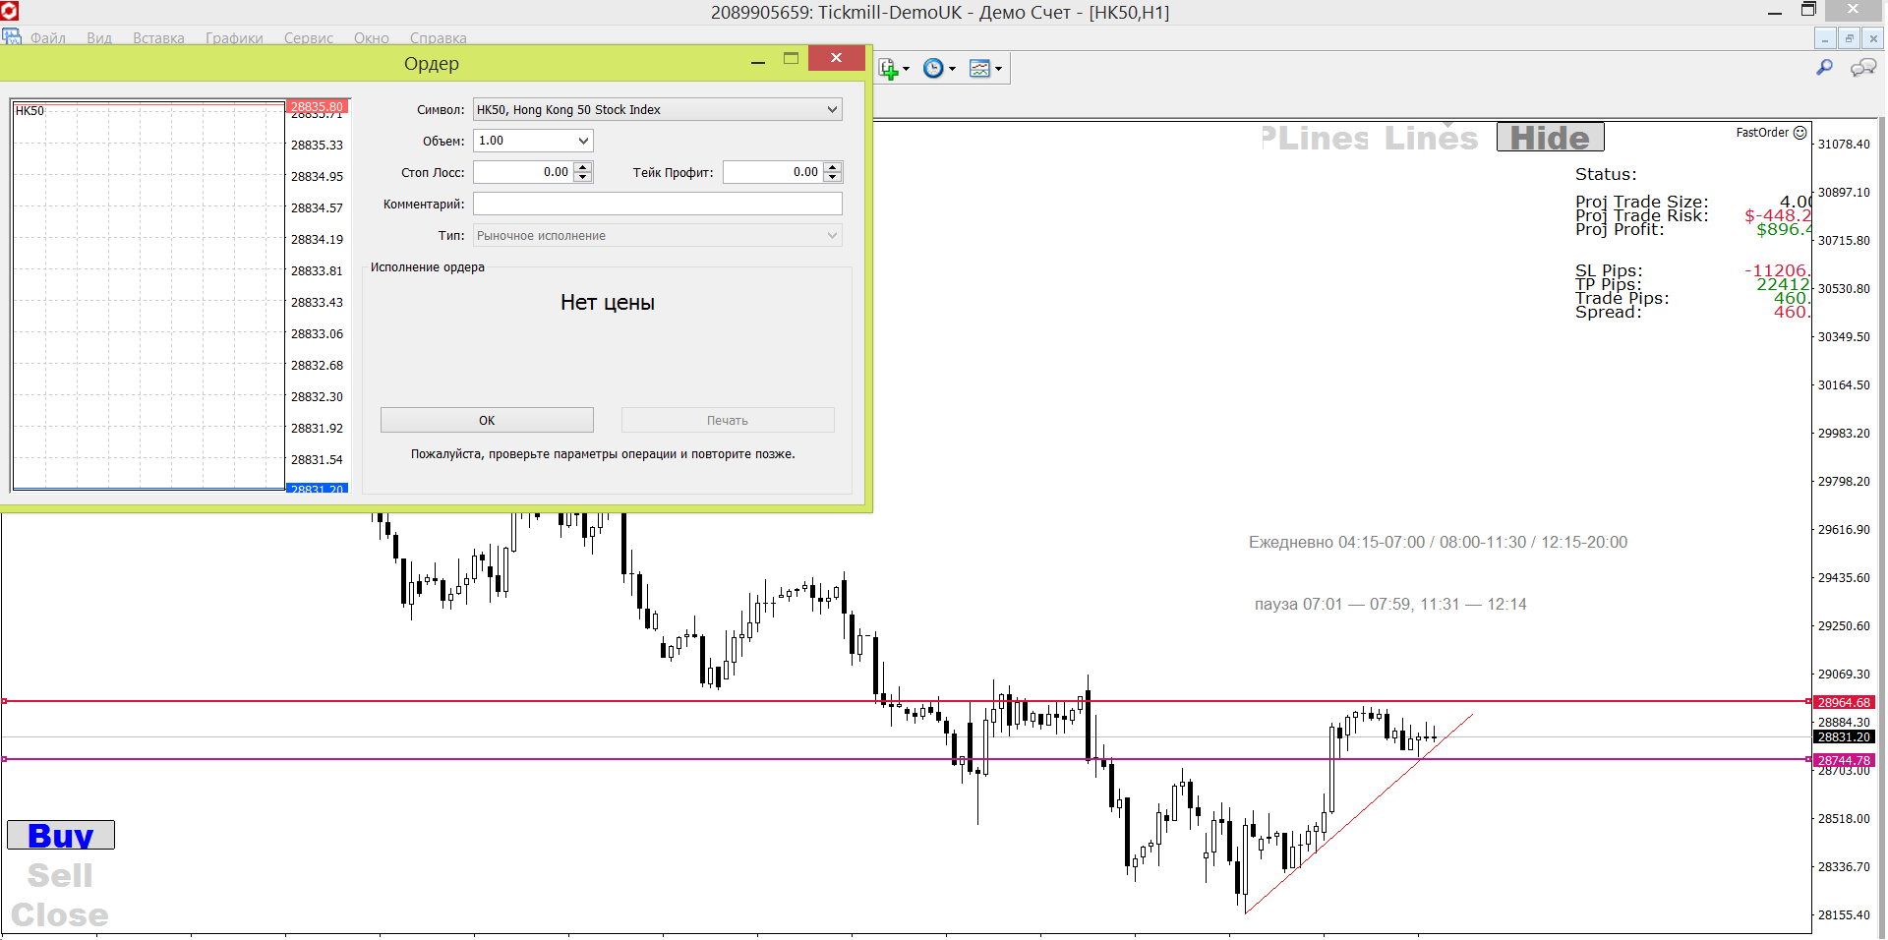This screenshot has height=940, width=1888.
Task: Click the Close button on chart
Action: coord(60,915)
